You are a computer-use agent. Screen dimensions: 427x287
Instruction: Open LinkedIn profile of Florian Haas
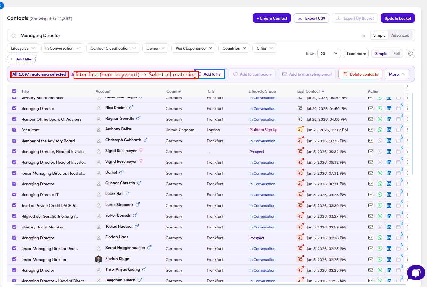click(x=389, y=238)
